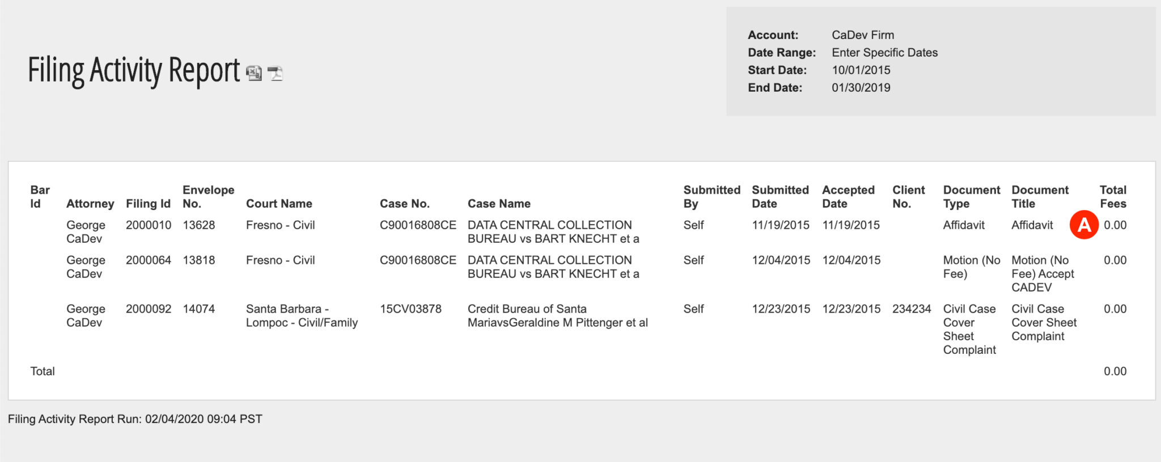Viewport: 1161px width, 462px height.
Task: Sort by the Total Fees column header
Action: tap(1113, 196)
